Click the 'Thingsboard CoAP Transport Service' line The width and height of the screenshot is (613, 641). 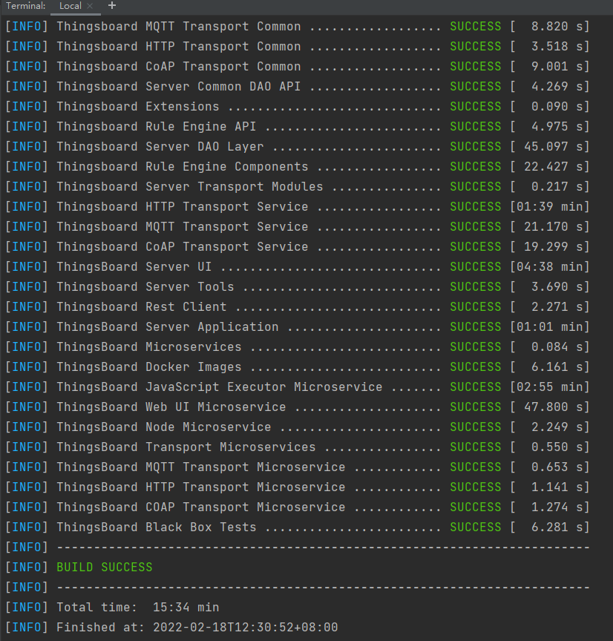click(x=298, y=247)
